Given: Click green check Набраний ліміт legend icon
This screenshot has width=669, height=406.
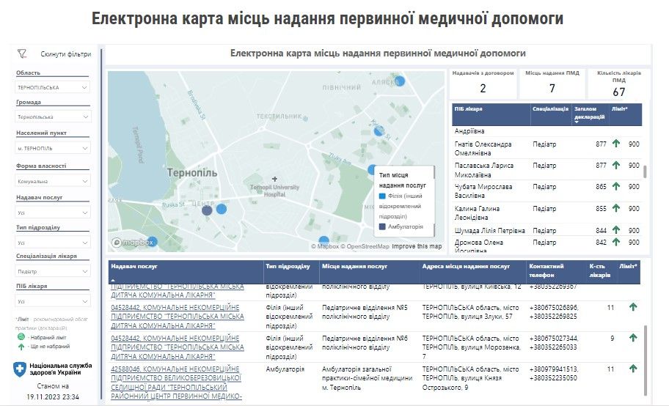Looking at the screenshot, I should coord(21,337).
